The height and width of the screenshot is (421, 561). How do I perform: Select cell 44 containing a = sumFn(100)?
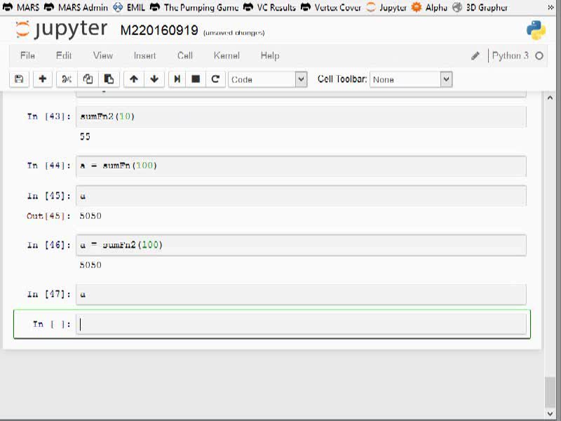pos(301,166)
